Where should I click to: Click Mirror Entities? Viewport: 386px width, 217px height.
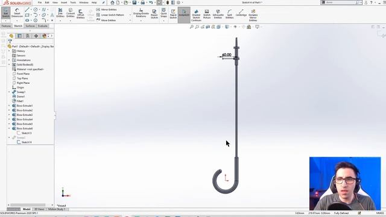click(x=106, y=10)
